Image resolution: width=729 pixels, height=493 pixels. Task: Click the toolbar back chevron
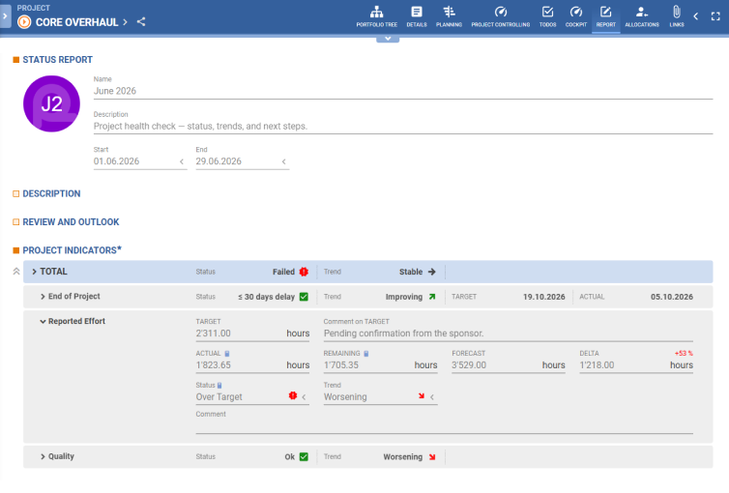[x=696, y=16]
